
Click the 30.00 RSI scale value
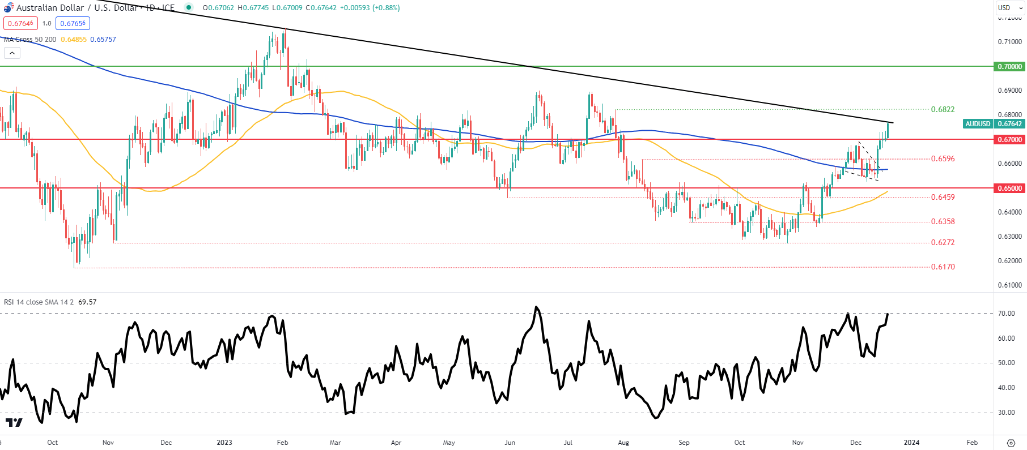tap(1006, 413)
